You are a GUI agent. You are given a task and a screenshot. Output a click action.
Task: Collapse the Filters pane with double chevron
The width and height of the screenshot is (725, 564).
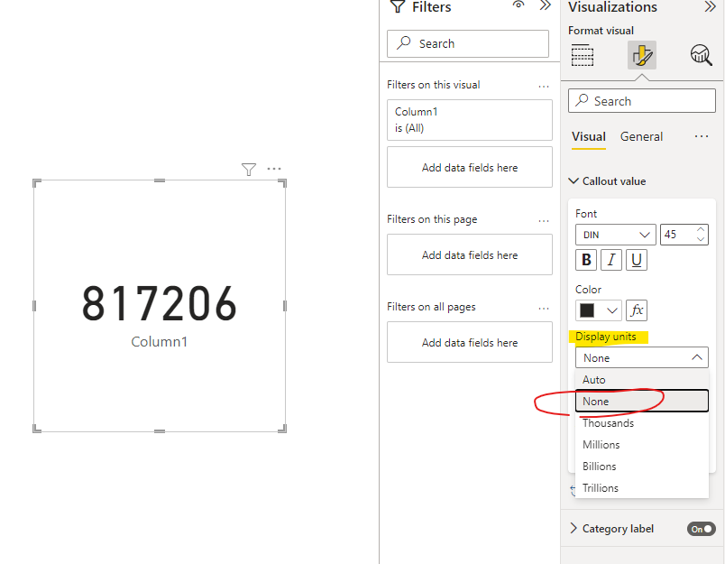click(x=546, y=5)
